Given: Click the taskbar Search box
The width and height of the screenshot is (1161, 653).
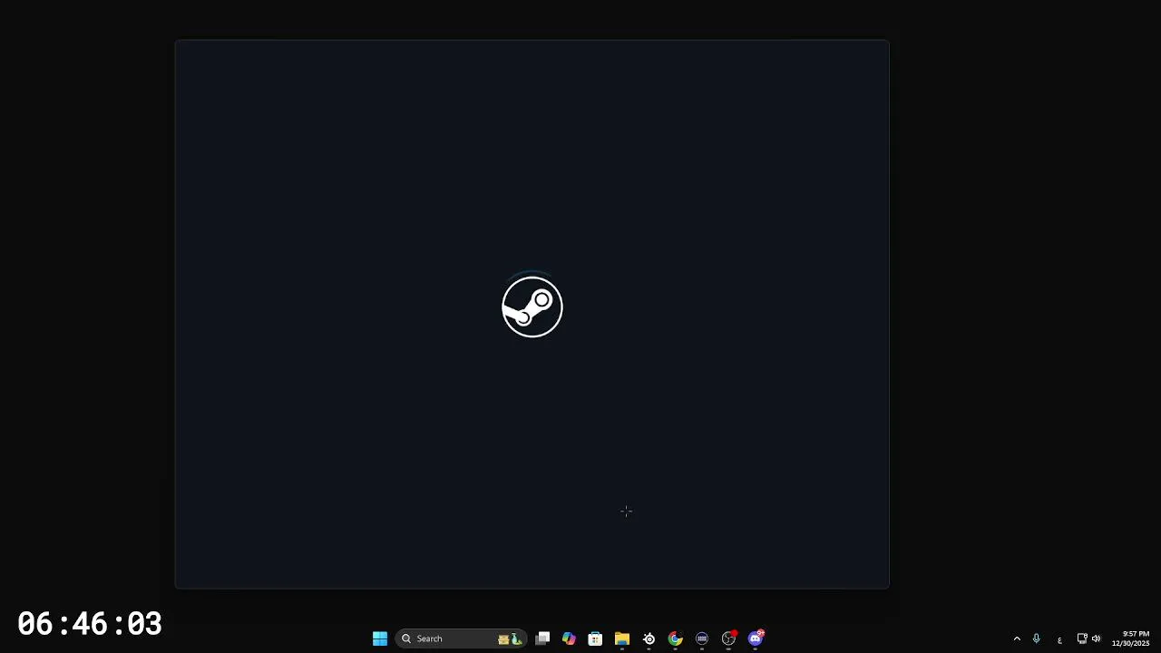Looking at the screenshot, I should pos(461,638).
